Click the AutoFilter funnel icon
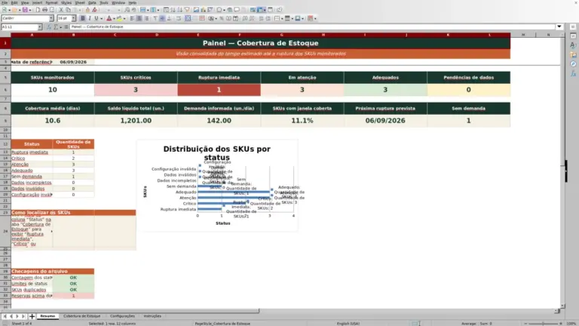The image size is (579, 326). coord(187,10)
